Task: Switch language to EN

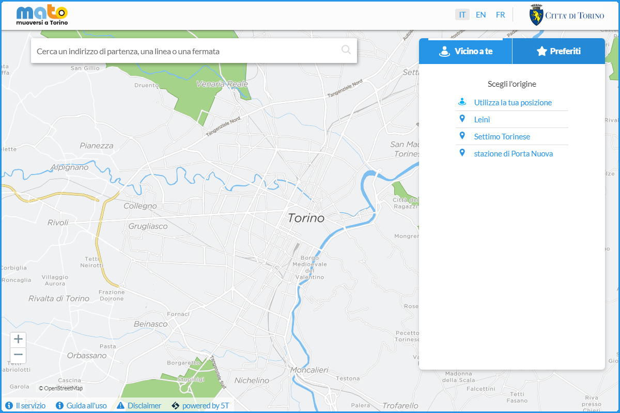Action: click(481, 14)
